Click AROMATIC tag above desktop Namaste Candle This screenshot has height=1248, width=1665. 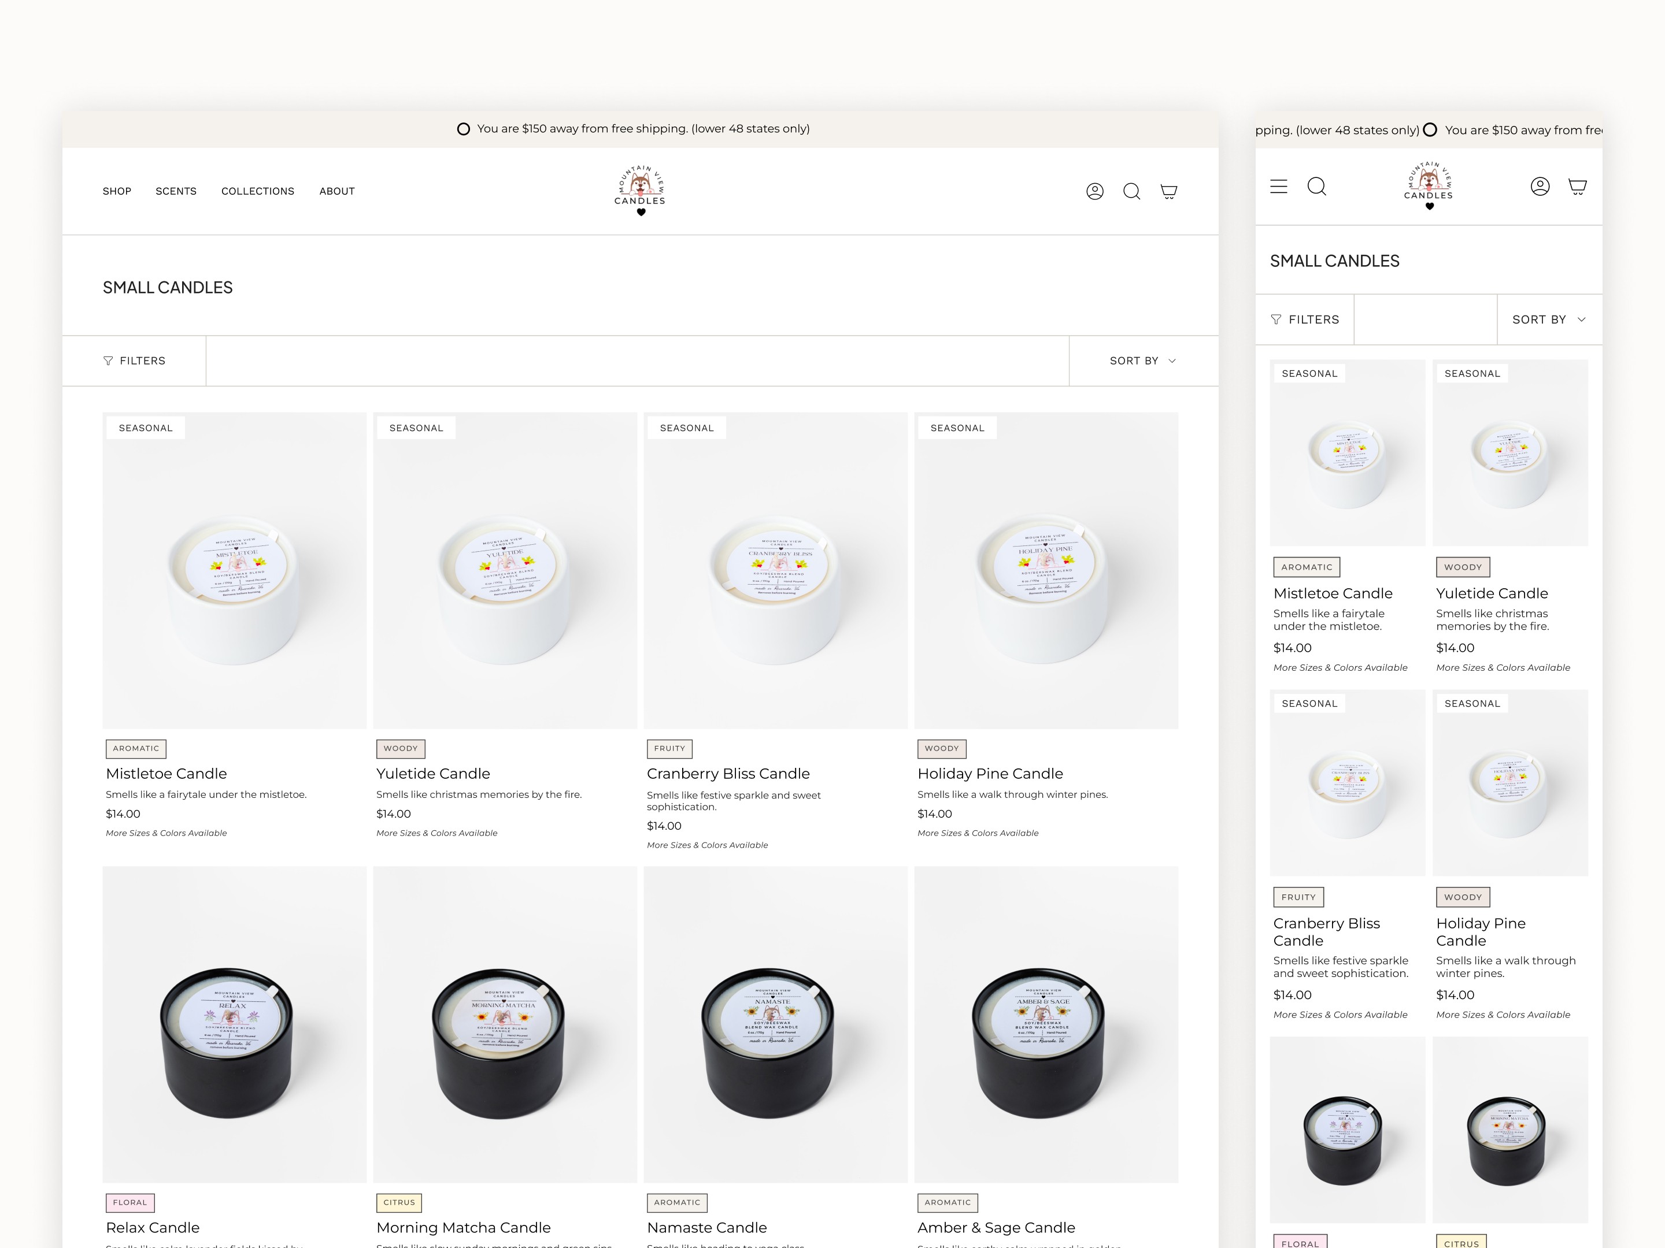[x=676, y=1203]
